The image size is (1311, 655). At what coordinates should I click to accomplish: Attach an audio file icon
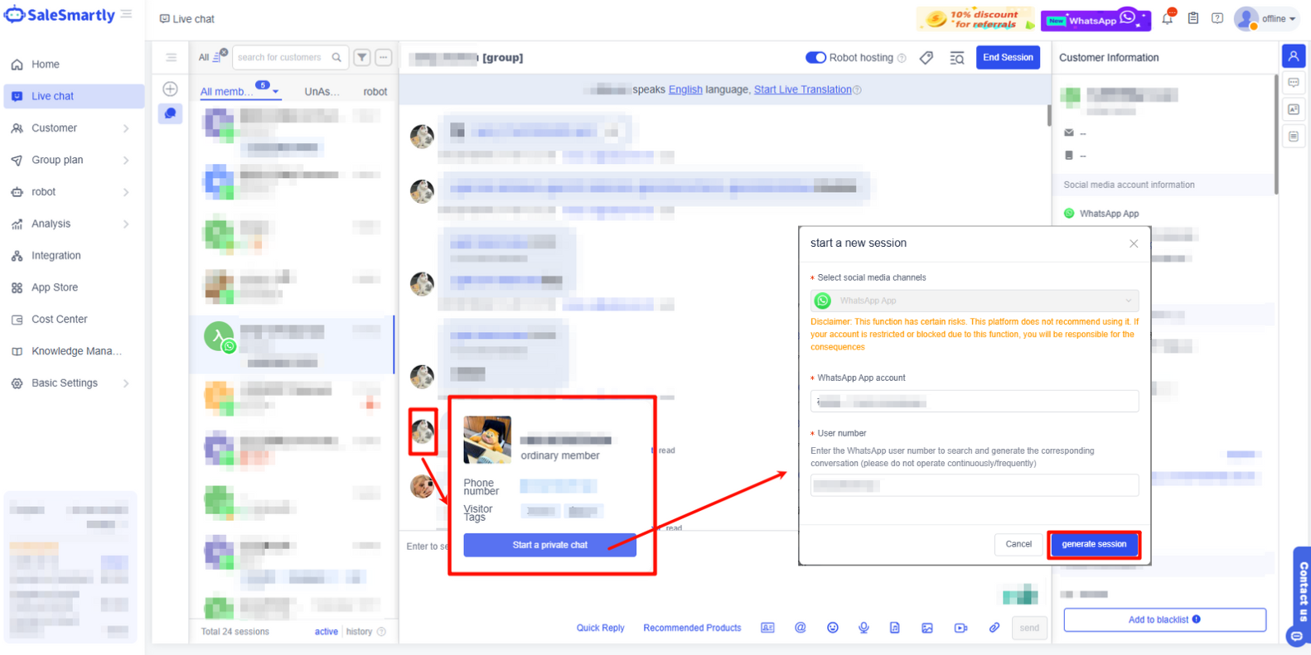click(x=895, y=628)
